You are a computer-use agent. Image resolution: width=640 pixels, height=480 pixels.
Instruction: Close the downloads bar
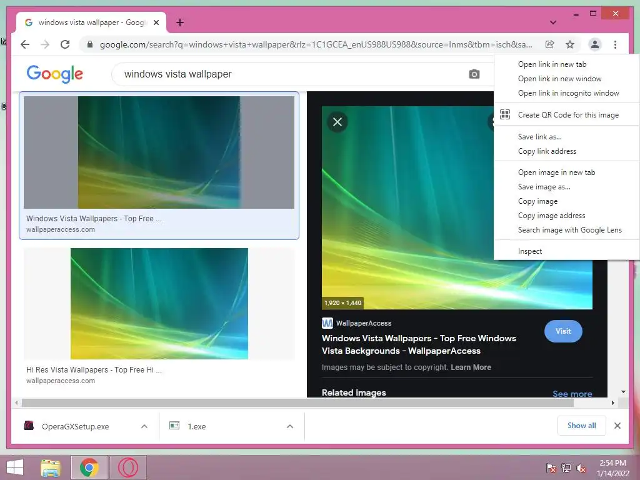click(x=617, y=426)
